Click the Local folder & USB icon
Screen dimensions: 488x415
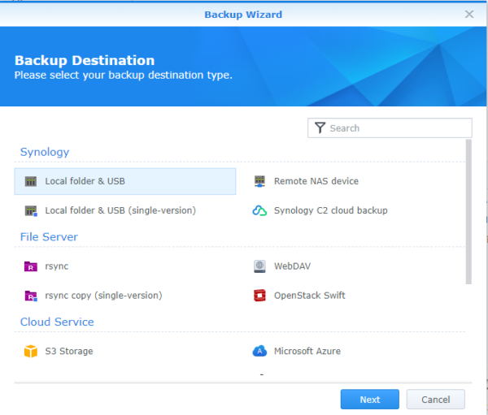(x=31, y=181)
